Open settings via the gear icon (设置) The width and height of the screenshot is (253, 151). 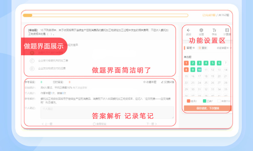point(201,30)
